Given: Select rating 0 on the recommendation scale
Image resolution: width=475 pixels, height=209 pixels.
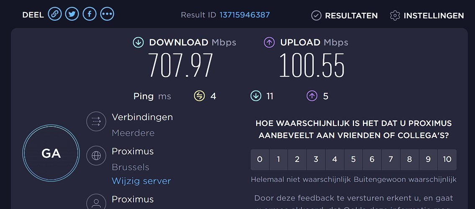Looking at the screenshot, I should [260, 160].
